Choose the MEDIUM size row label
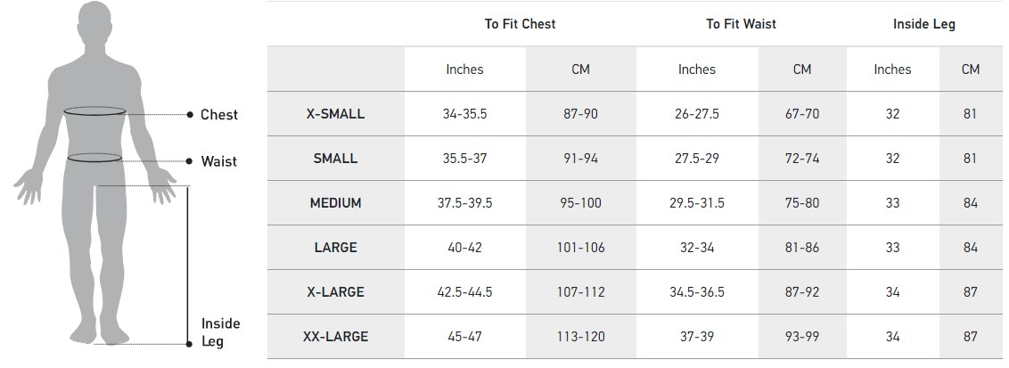Screen dimensions: 1009x368 pos(335,203)
